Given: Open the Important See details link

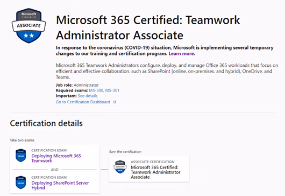Looking at the screenshot, I should click(88, 96).
